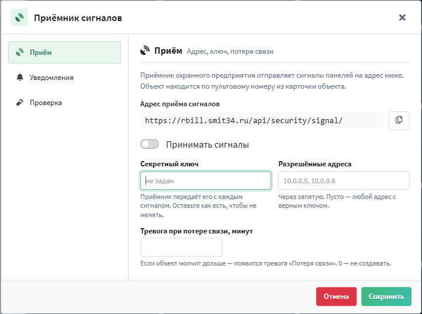Image resolution: width=422 pixels, height=314 pixels.
Task: Click the satellite dish icon in the Приём tab
Action: [20, 53]
